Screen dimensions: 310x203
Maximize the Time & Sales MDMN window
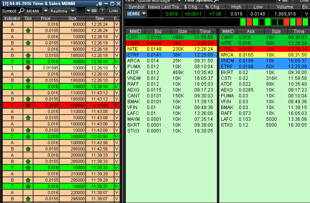112,4
